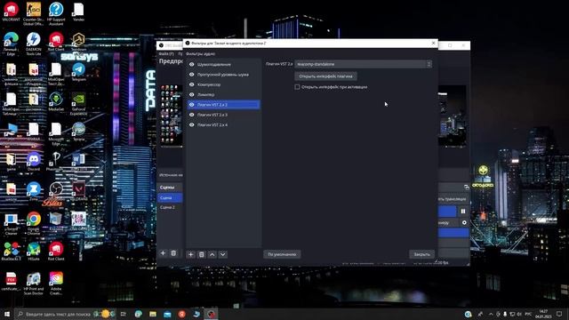Move selected filter down
569x320 pixels.
pos(223,254)
